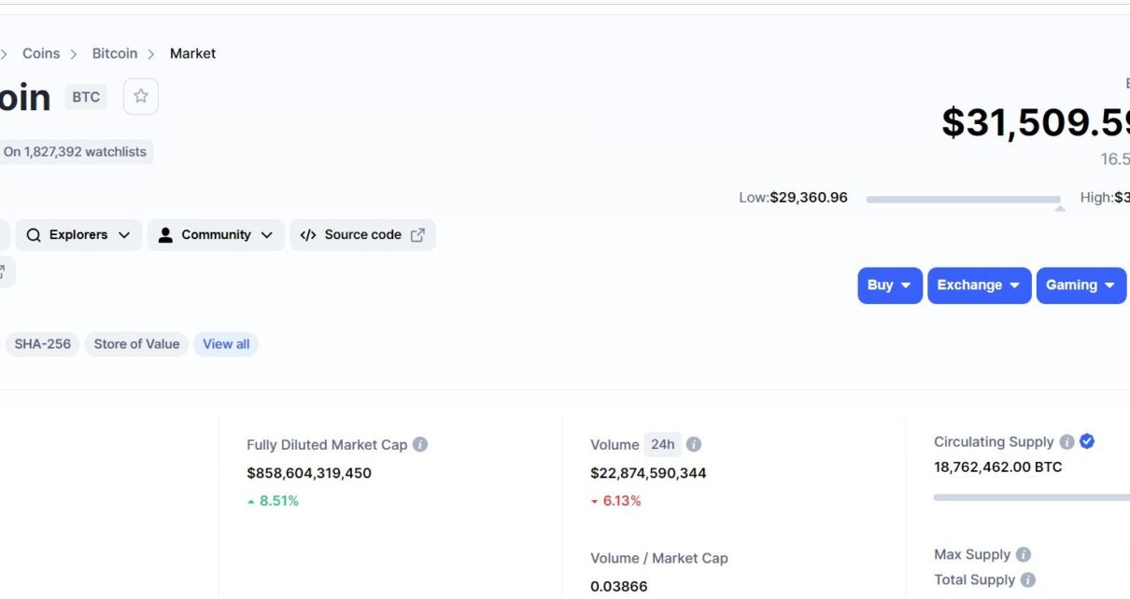Screen dimensions: 1130x599
Task: Click the circulating supply progress bar
Action: click(1032, 497)
